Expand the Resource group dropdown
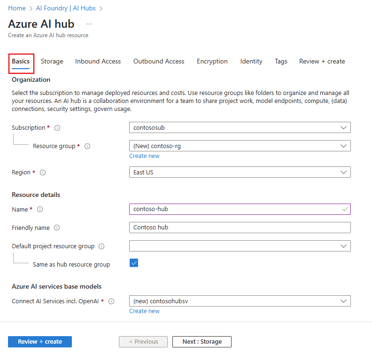The height and width of the screenshot is (354, 372). pyautogui.click(x=240, y=146)
